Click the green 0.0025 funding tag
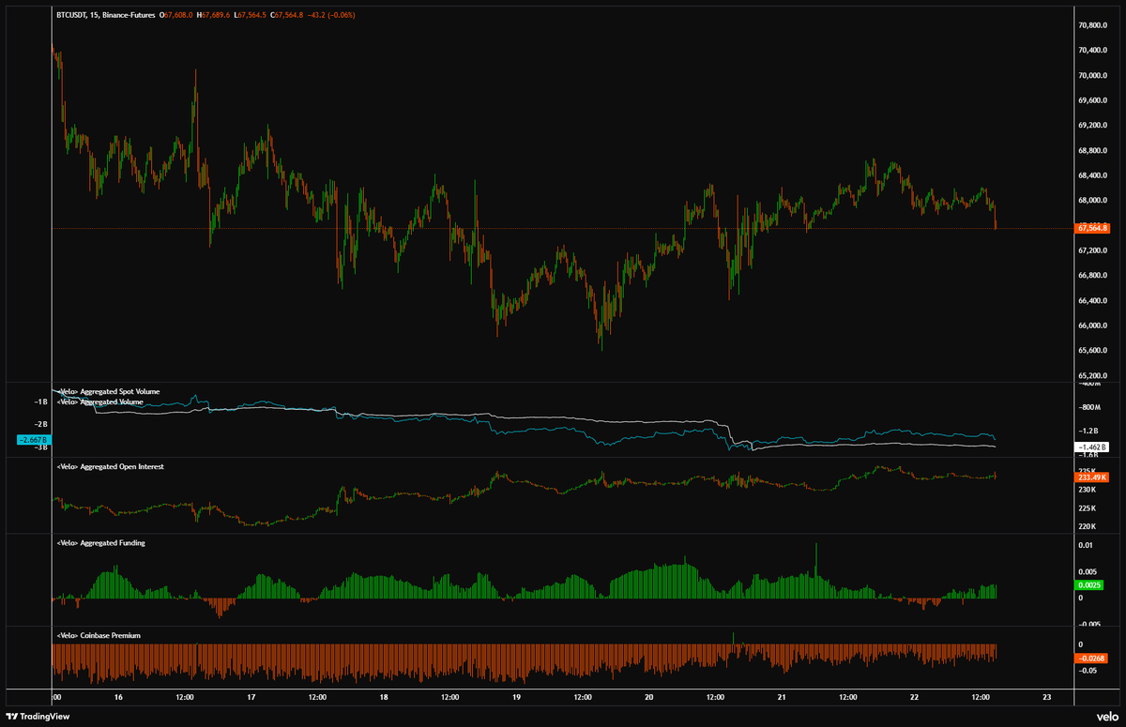 click(1090, 586)
